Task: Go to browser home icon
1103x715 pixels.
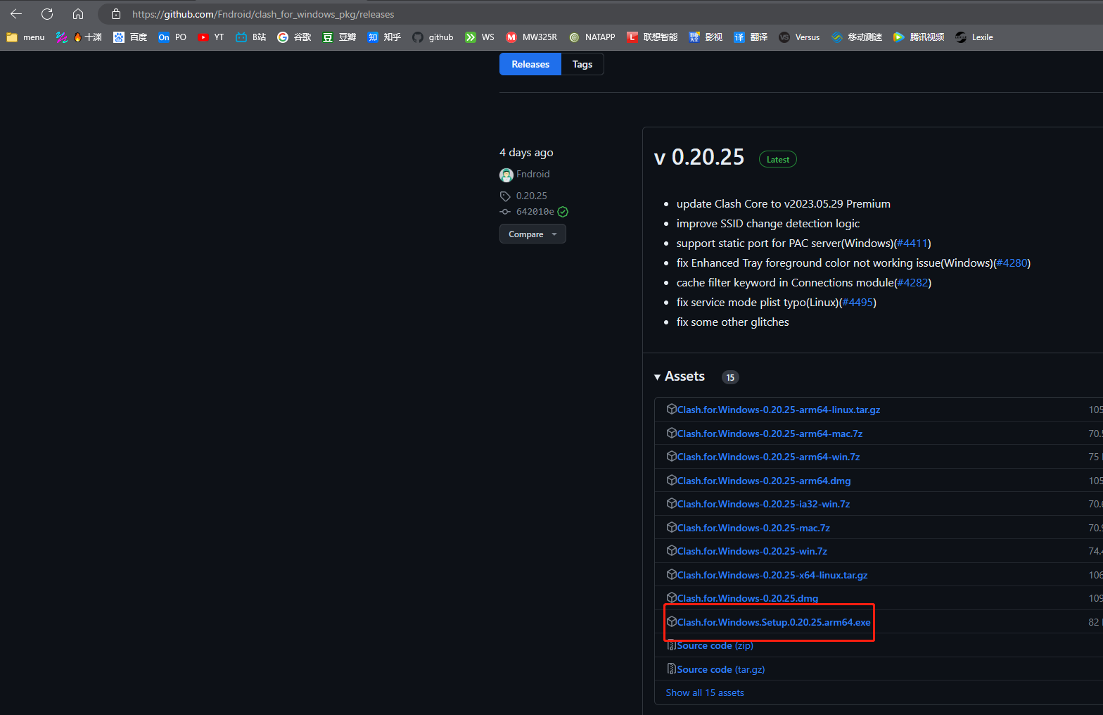Action: coord(78,14)
